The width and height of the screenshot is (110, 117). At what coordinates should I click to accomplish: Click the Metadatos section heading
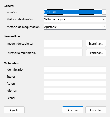pyautogui.click(x=11, y=63)
